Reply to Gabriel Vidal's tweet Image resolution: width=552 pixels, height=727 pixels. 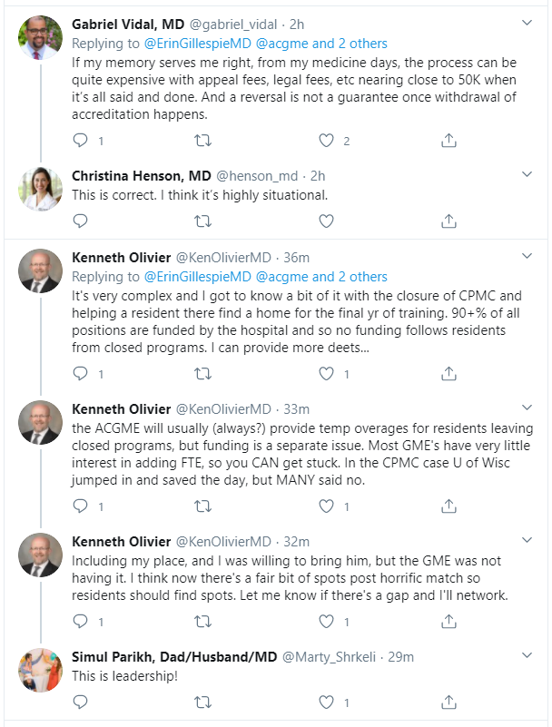click(81, 141)
